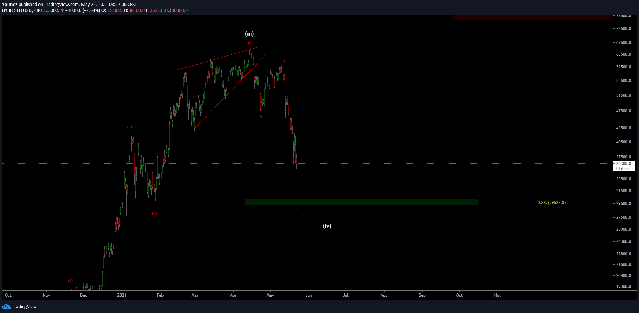Image resolution: width=639 pixels, height=313 pixels.
Task: Click the 59500.0 price axis label
Action: click(624, 67)
